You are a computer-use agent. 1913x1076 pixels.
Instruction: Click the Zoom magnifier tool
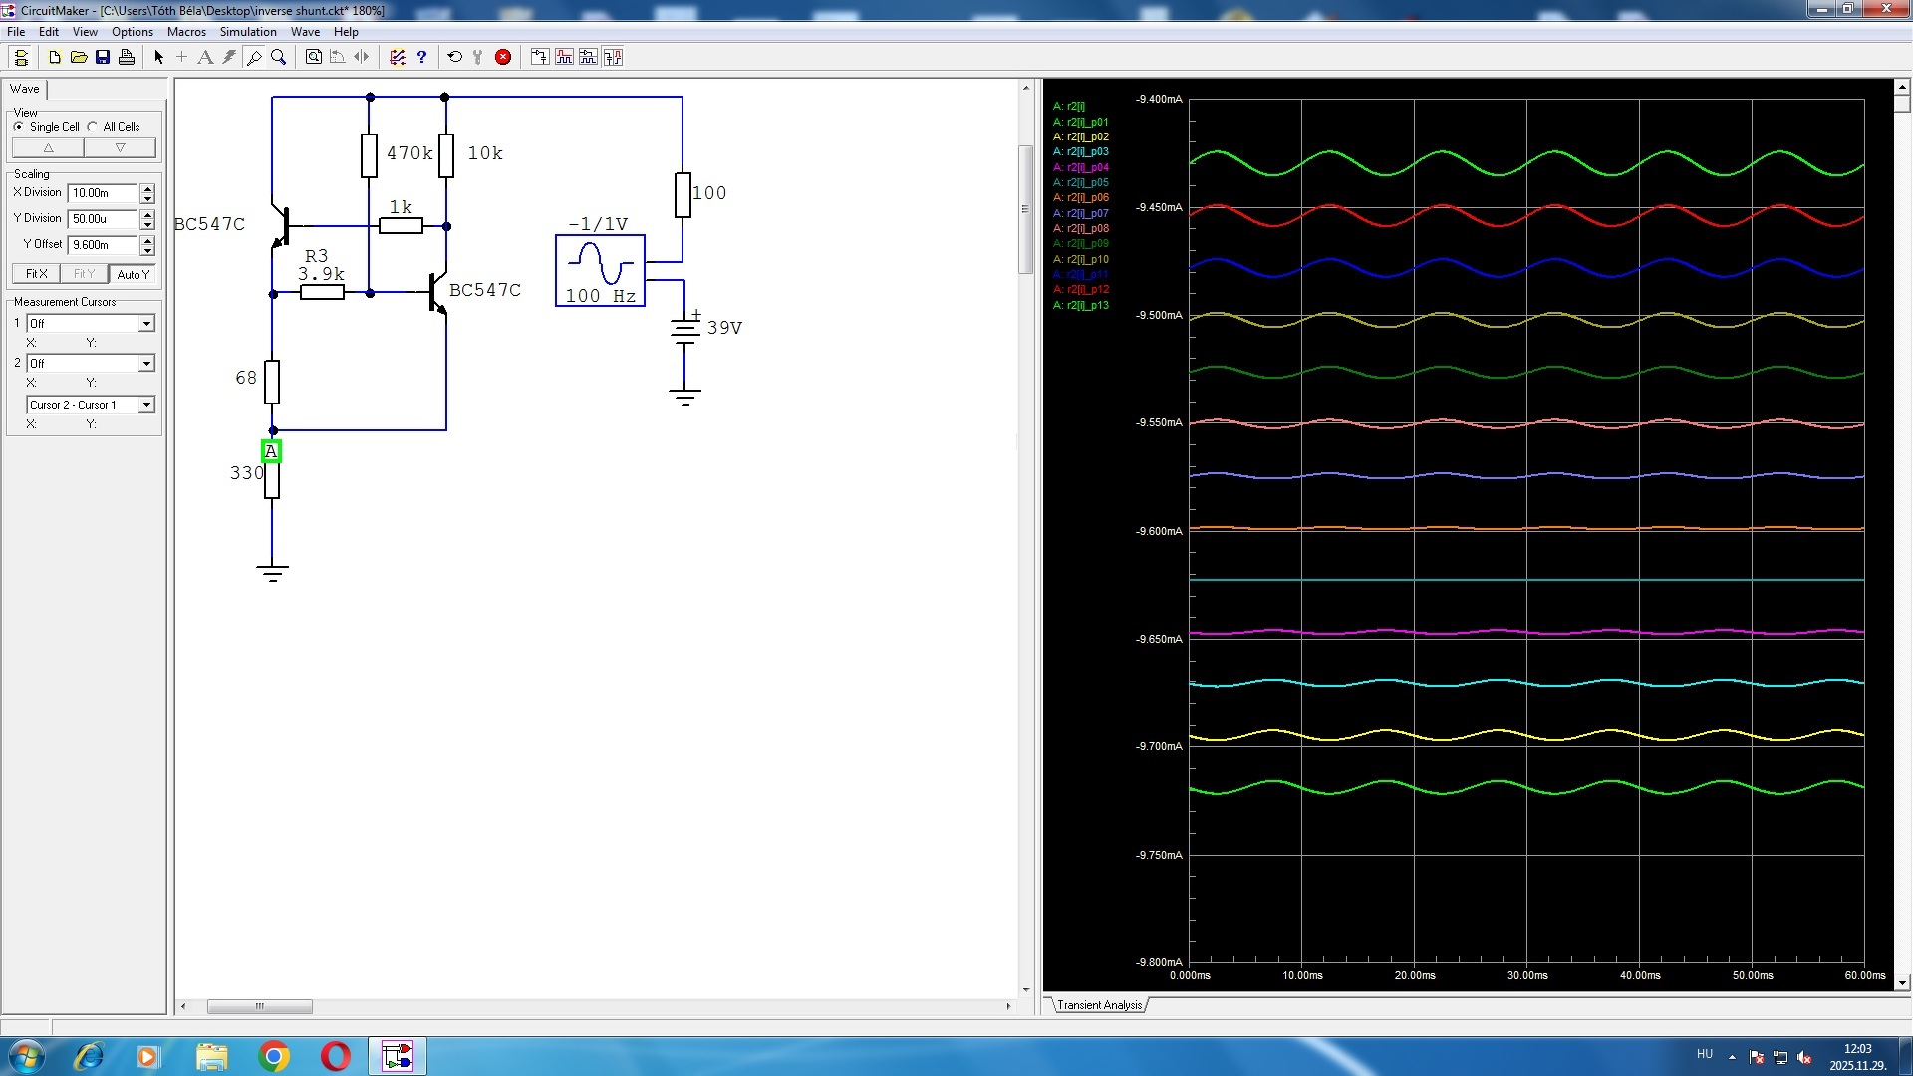pos(279,57)
